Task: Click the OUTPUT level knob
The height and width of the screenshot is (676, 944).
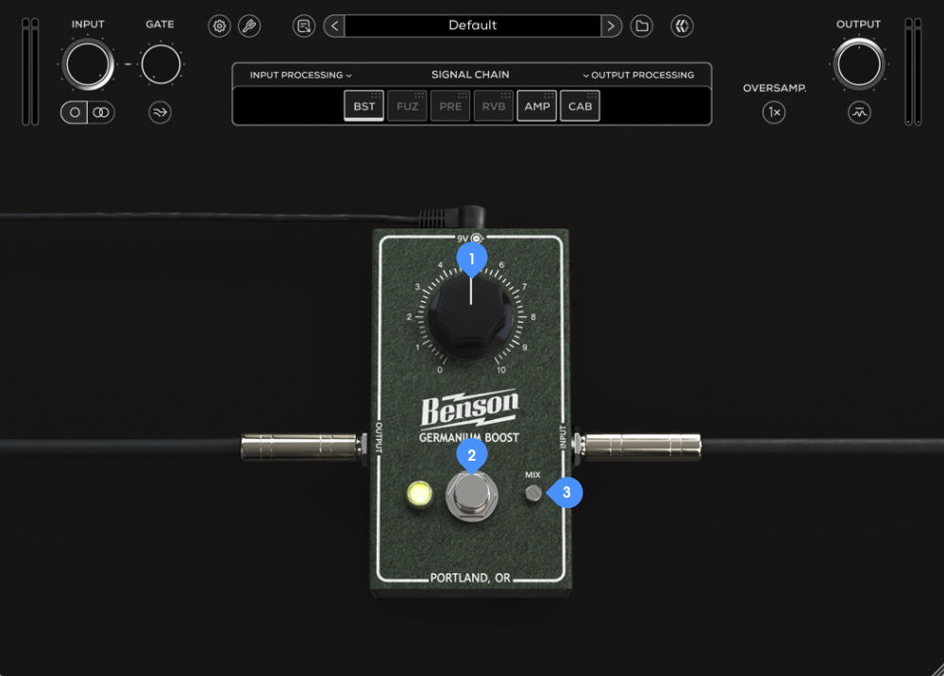Action: coord(859,64)
